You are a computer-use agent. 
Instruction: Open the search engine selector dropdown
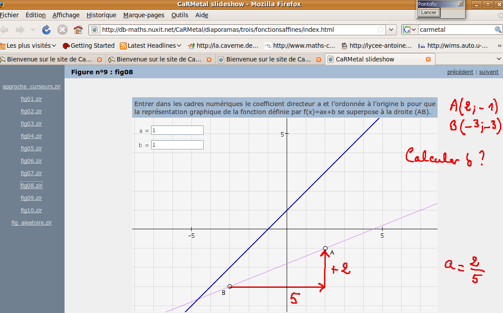coord(409,30)
